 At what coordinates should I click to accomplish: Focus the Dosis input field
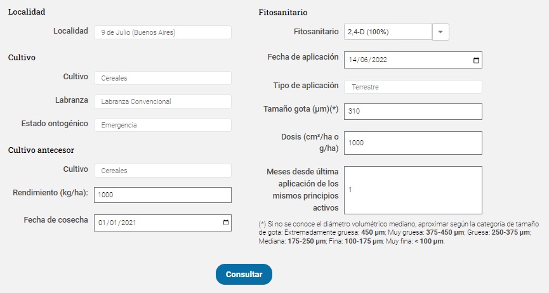[x=413, y=143]
